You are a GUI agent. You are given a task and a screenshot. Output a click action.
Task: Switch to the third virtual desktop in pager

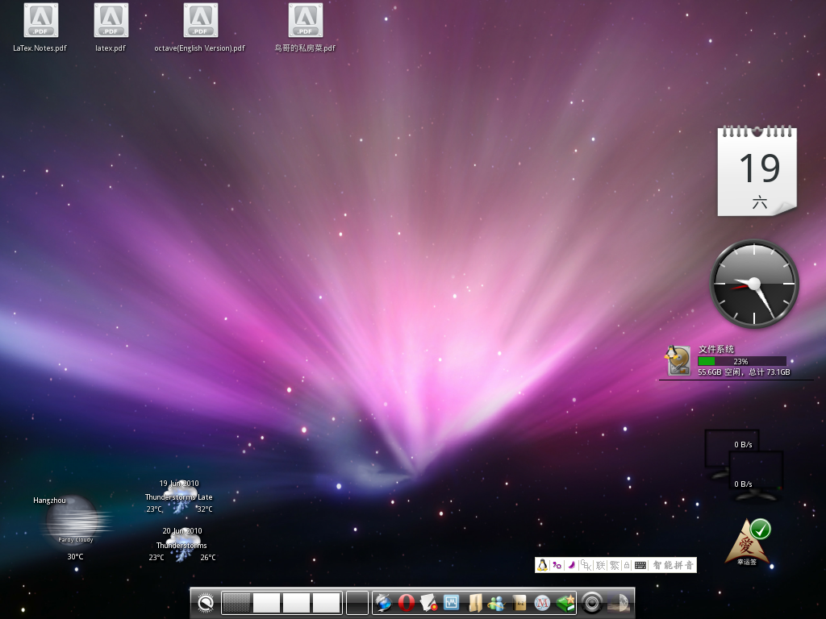297,603
